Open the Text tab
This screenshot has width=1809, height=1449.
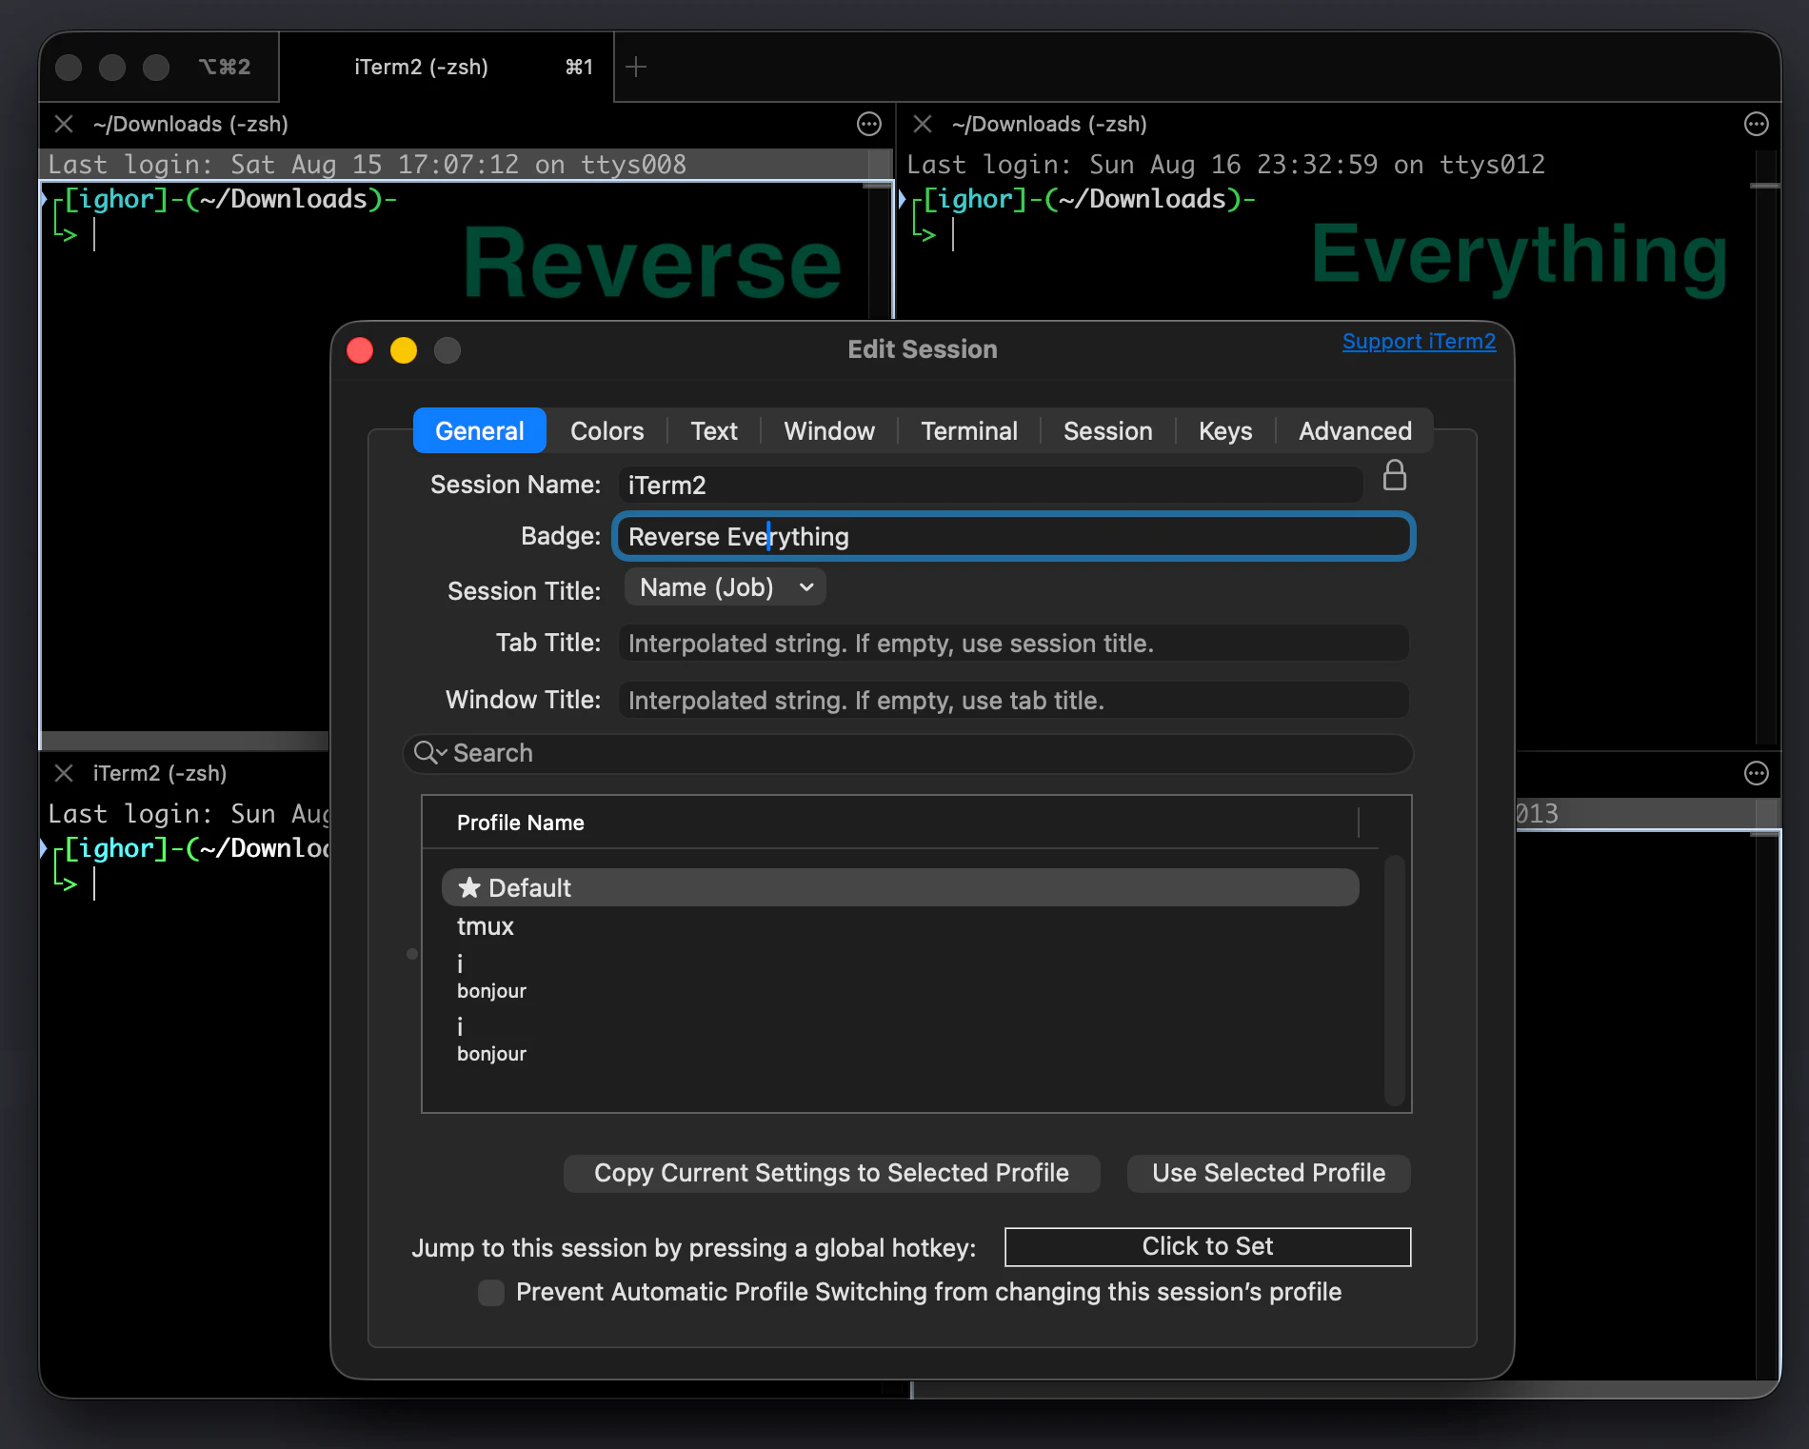tap(714, 431)
